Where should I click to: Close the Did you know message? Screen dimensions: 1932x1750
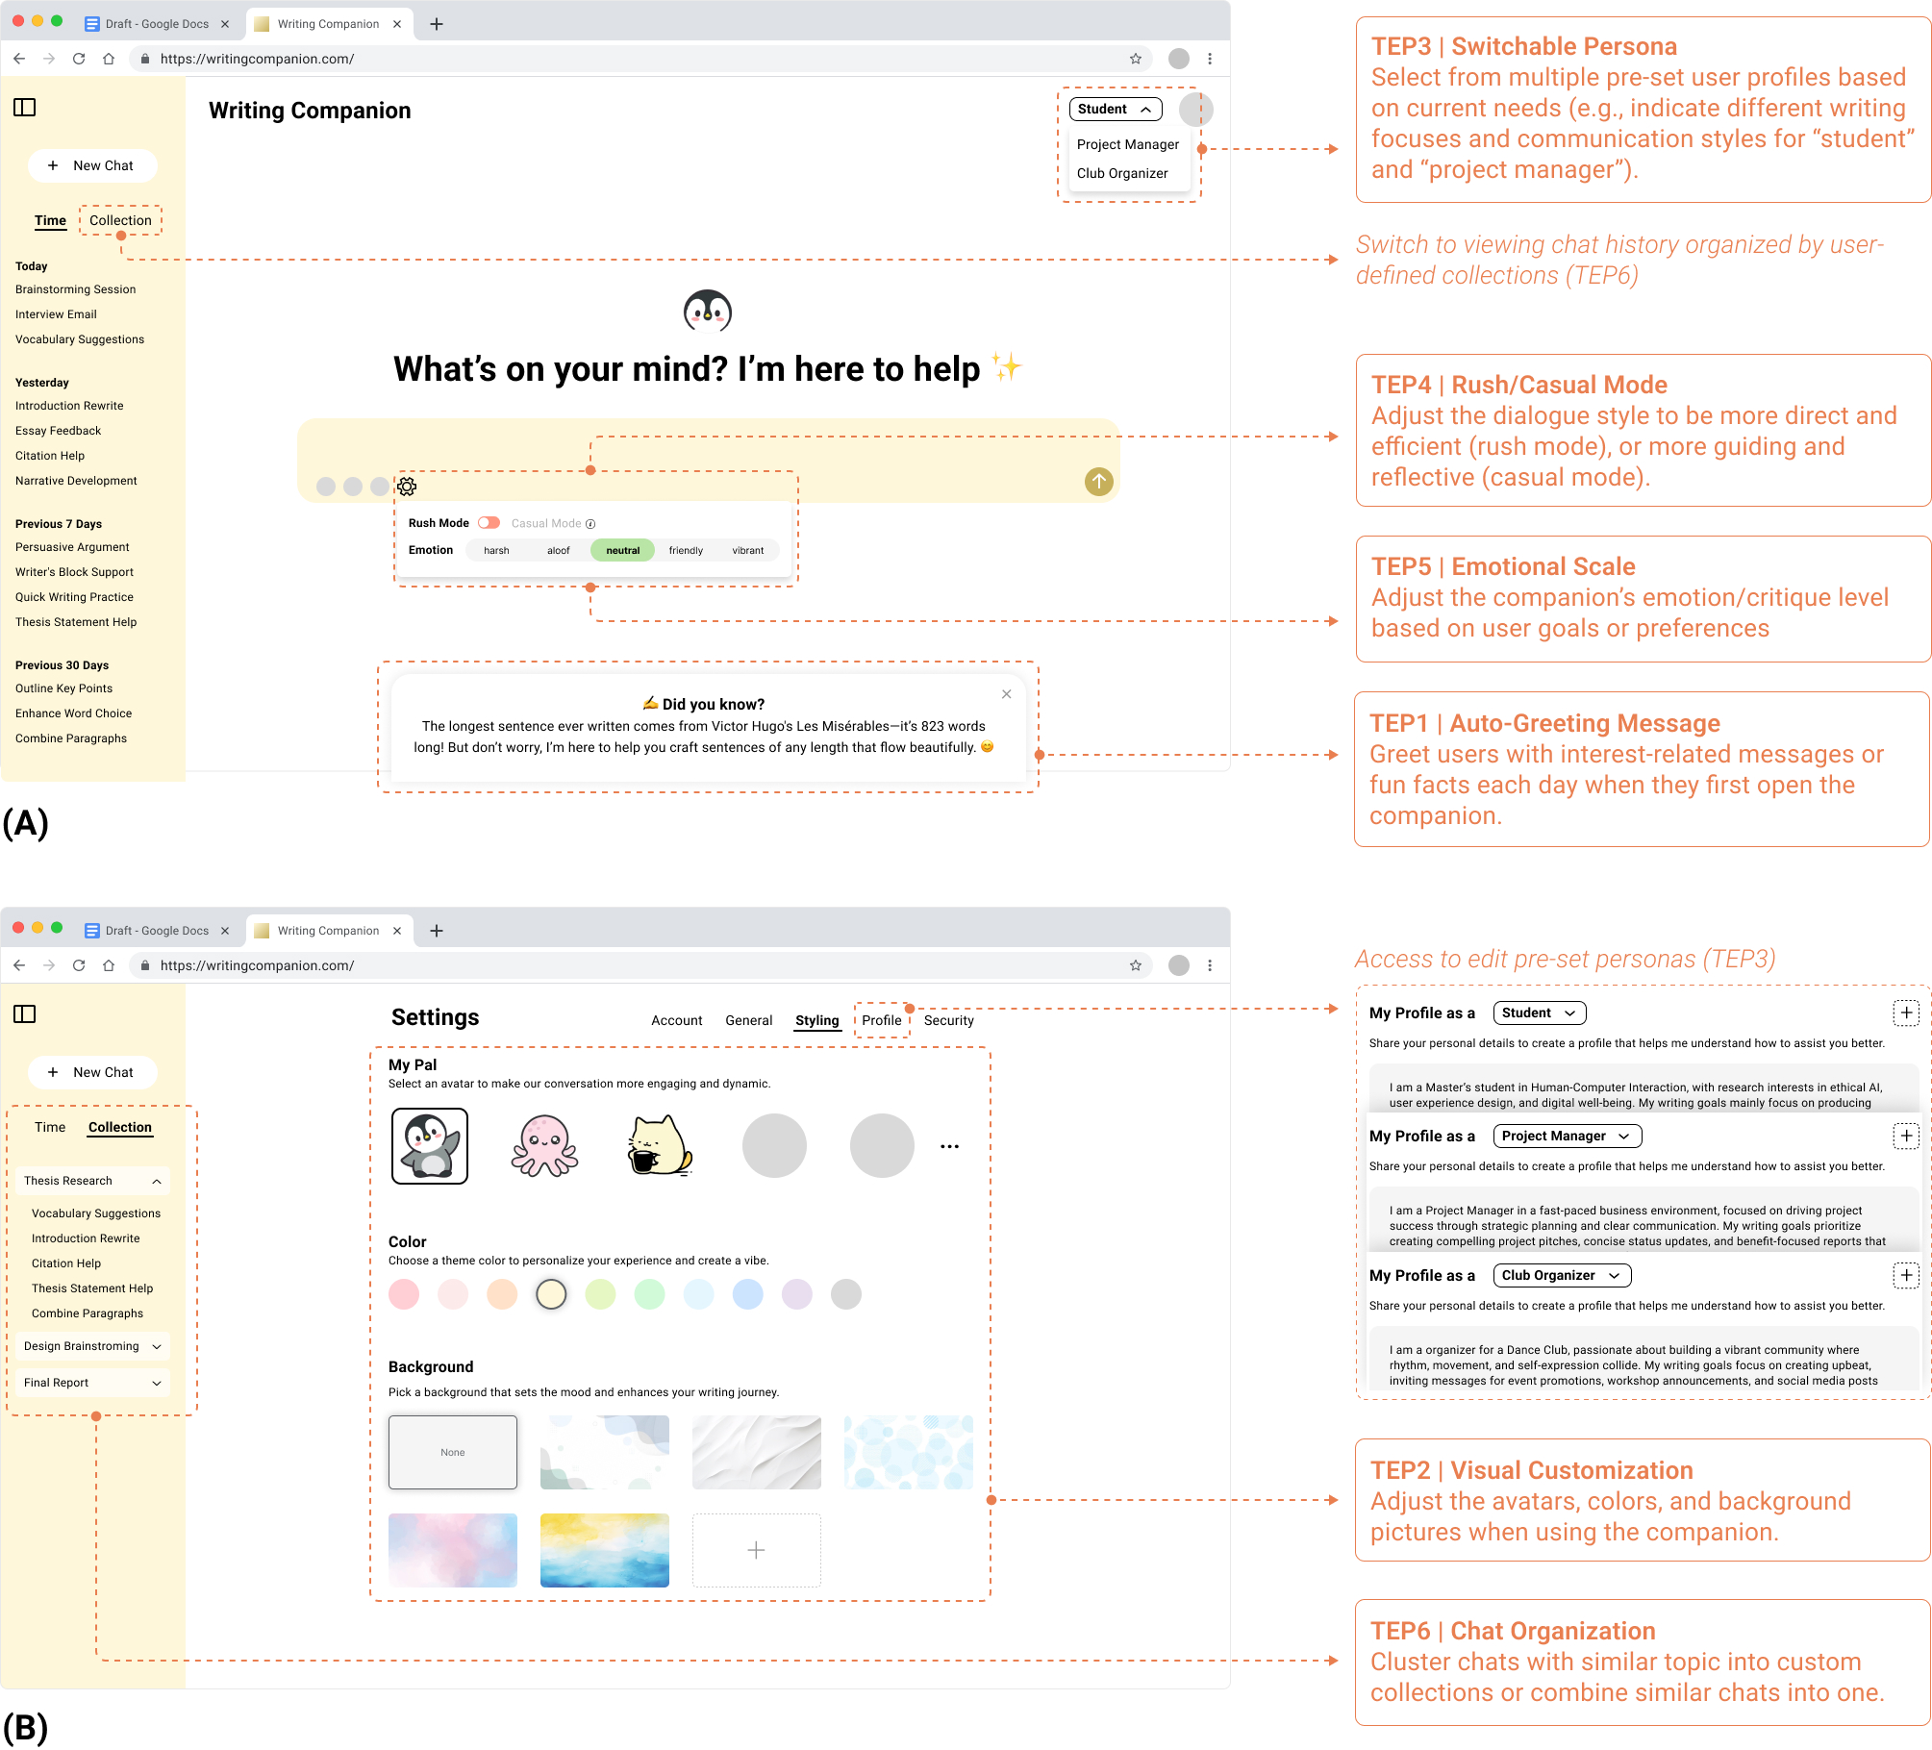tap(1006, 694)
